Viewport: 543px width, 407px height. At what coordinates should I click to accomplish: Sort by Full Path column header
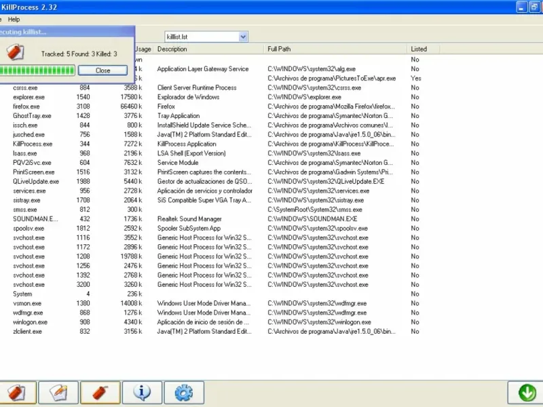pos(335,49)
